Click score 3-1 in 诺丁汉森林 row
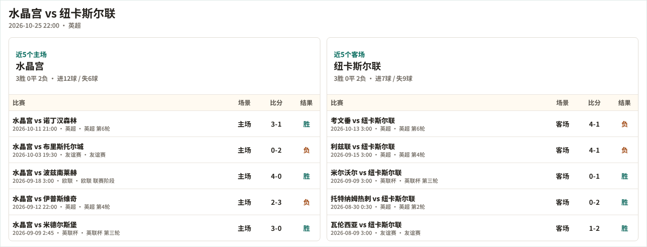This screenshot has height=247, width=647. (276, 124)
